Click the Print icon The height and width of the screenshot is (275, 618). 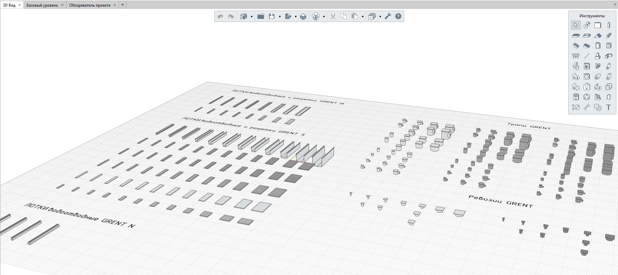coord(303,17)
